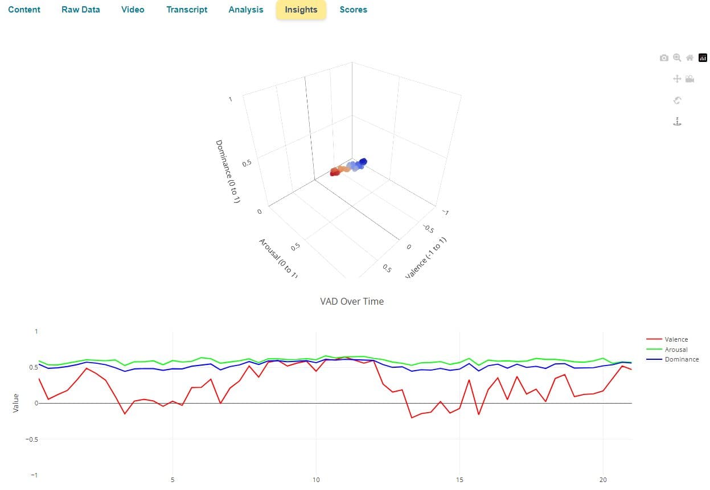710x490 pixels.
Task: Download the 3D plot as a PNG snapshot
Action: 664,58
